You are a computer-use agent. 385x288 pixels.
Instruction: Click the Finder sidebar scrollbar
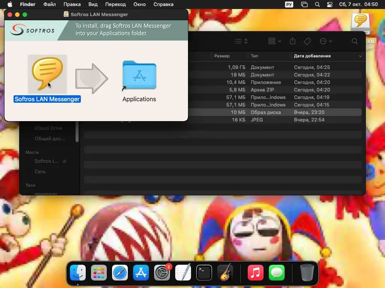pos(77,132)
